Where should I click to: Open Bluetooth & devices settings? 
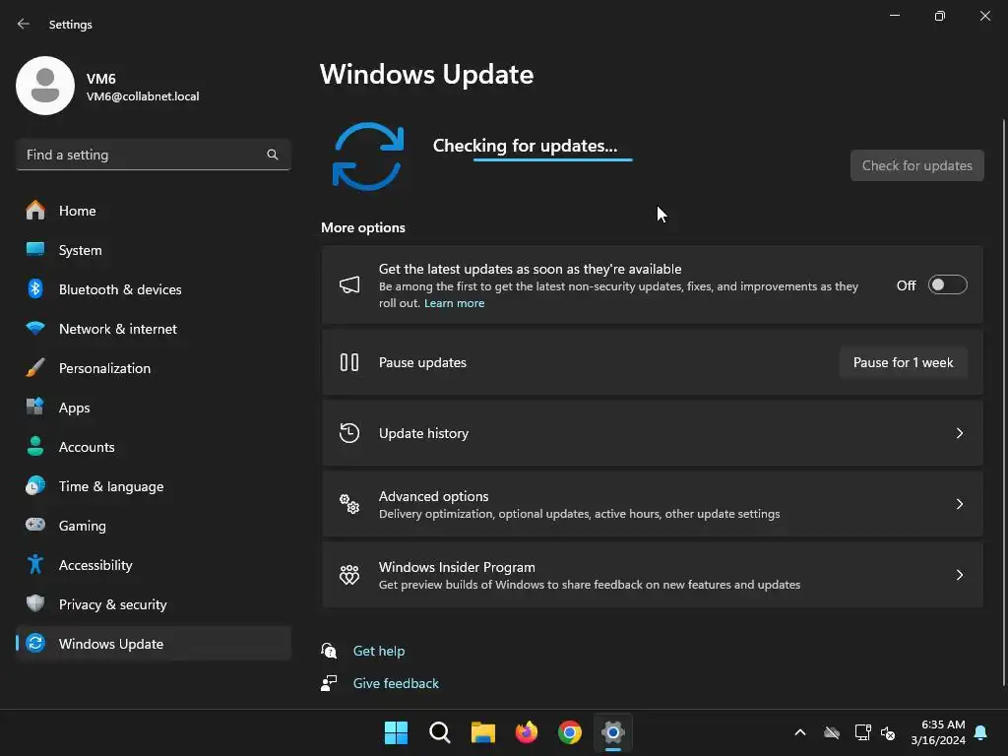pos(153,288)
